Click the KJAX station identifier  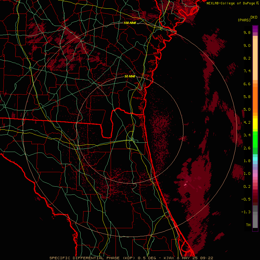pyautogui.click(x=169, y=258)
